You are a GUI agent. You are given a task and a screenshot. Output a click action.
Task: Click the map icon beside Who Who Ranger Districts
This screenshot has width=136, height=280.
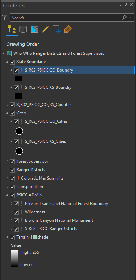pos(8,53)
